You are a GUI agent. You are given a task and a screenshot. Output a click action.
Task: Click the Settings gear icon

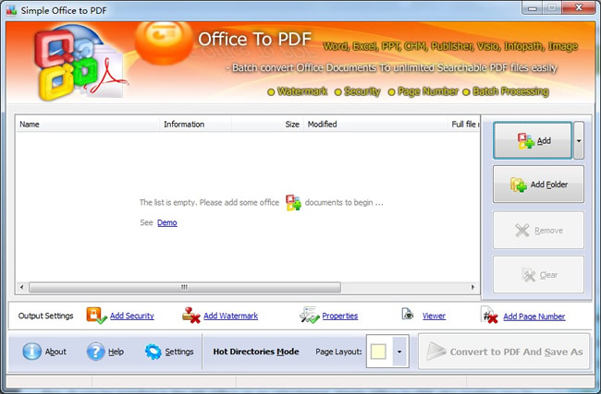point(153,352)
